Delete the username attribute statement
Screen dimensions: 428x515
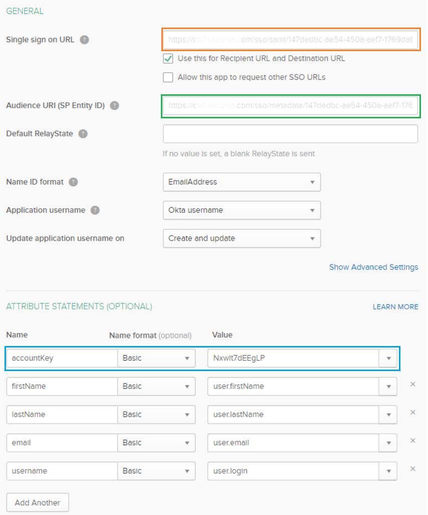pyautogui.click(x=412, y=469)
